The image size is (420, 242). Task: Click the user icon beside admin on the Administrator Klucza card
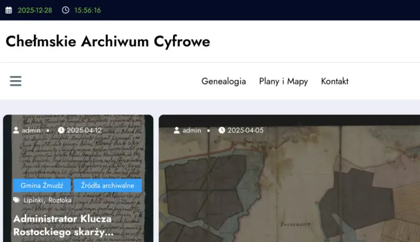click(16, 130)
